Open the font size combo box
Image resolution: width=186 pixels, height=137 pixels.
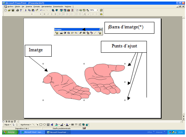coord(38,14)
